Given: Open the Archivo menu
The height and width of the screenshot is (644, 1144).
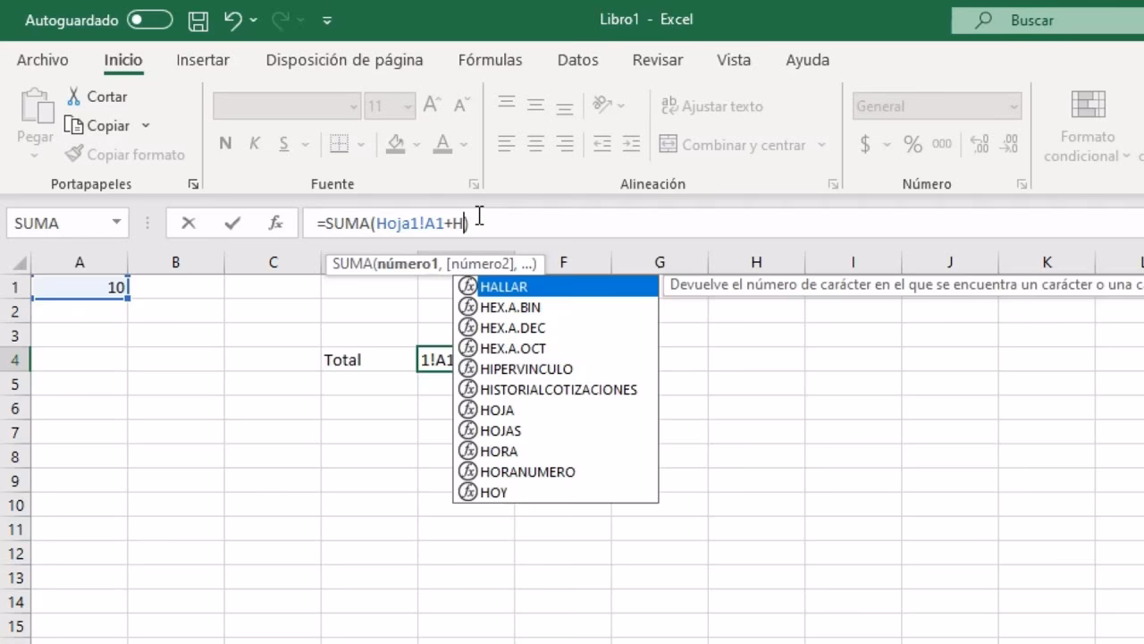Looking at the screenshot, I should pyautogui.click(x=42, y=60).
